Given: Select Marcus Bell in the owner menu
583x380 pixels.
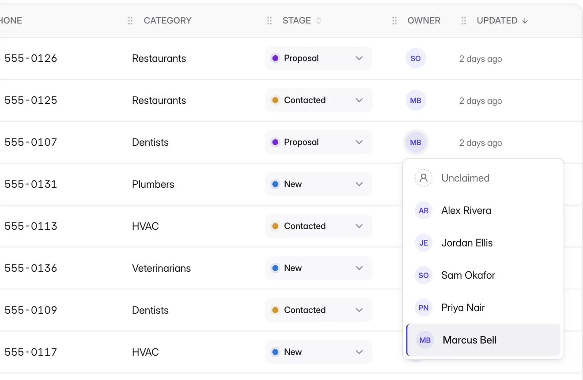Looking at the screenshot, I should pos(483,340).
